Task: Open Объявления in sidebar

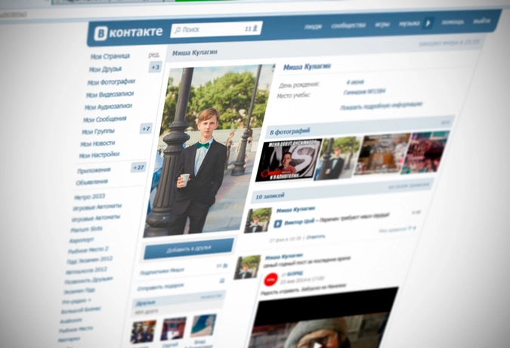Action: pos(91,182)
